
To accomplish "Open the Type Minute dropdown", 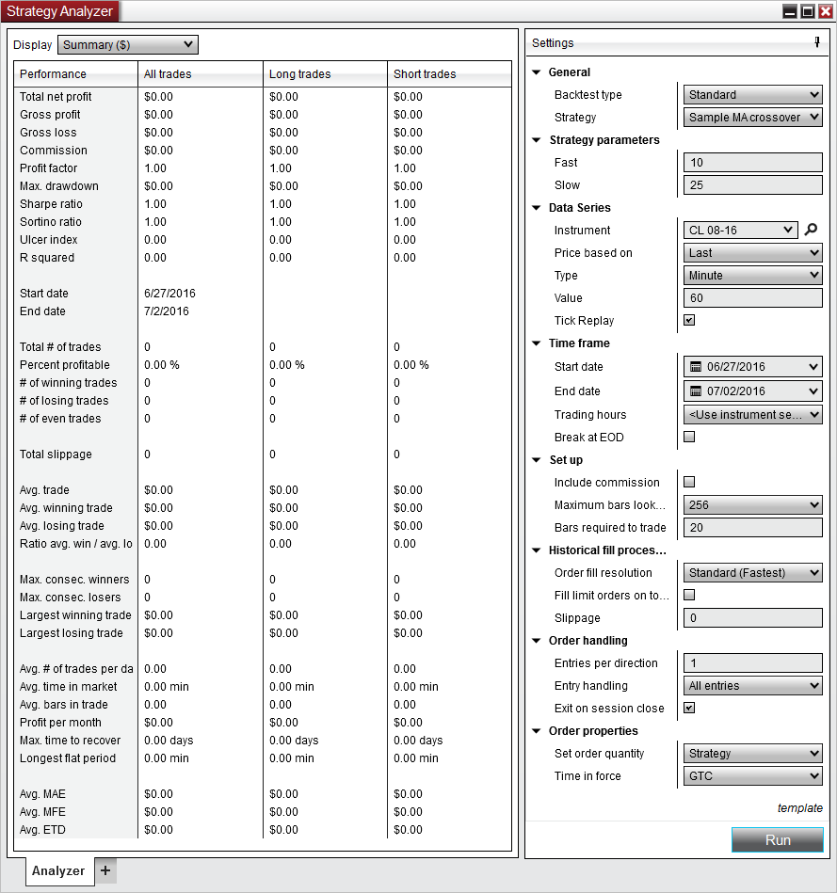I will coord(752,276).
